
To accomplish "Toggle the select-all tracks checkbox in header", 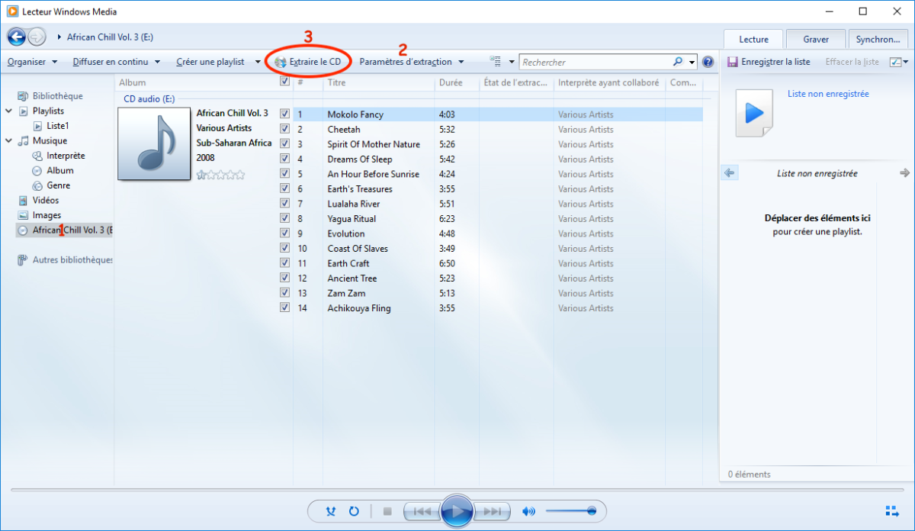I will click(x=284, y=82).
